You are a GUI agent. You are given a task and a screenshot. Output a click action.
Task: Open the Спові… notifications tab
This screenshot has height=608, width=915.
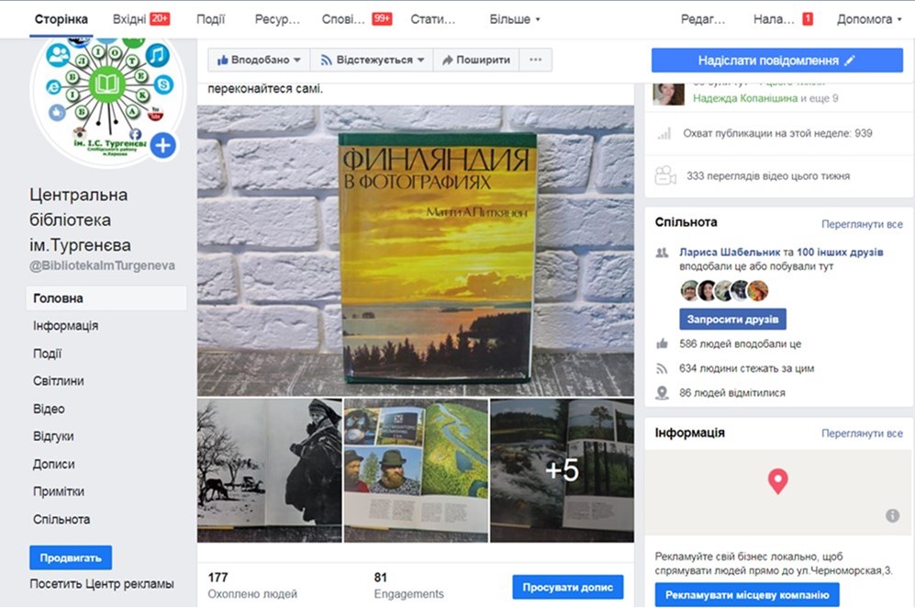click(x=343, y=19)
